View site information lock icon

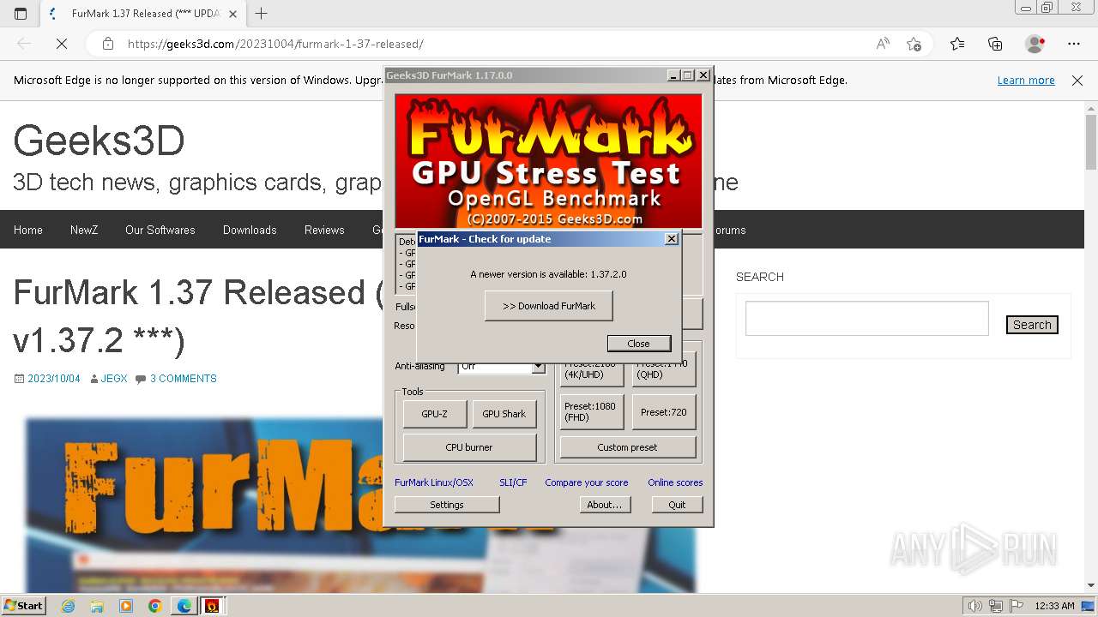(108, 44)
